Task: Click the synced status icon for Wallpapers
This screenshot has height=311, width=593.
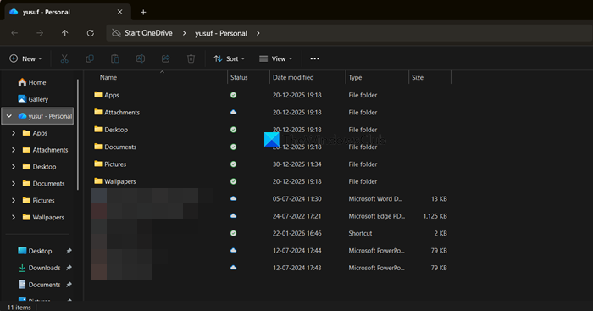Action: click(x=233, y=181)
